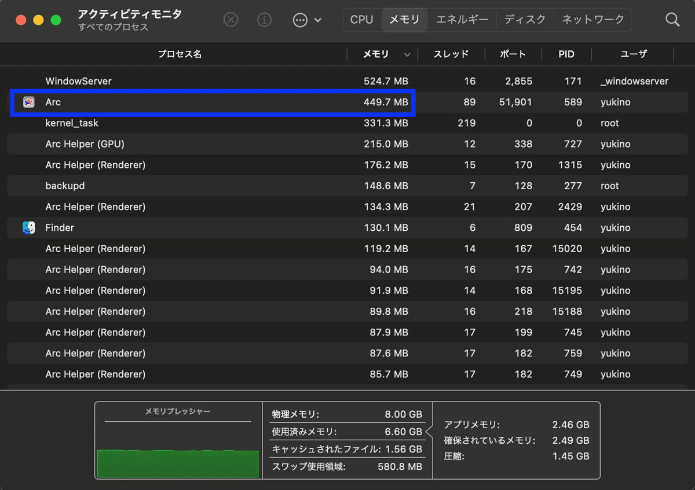Select the Finder app icon
695x490 pixels.
(29, 228)
